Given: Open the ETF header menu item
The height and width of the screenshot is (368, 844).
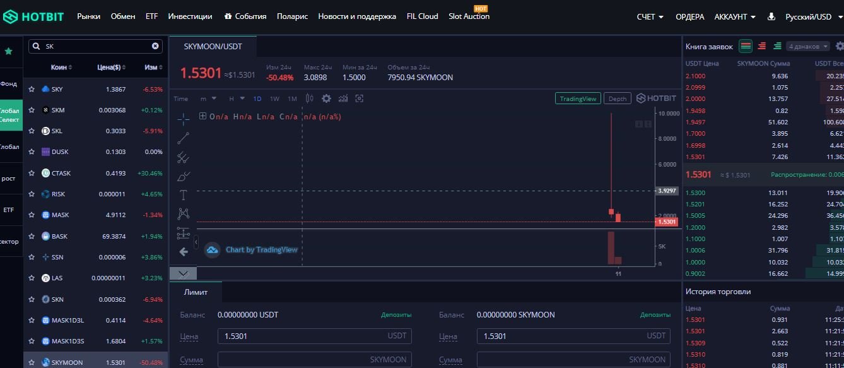Looking at the screenshot, I should 151,16.
